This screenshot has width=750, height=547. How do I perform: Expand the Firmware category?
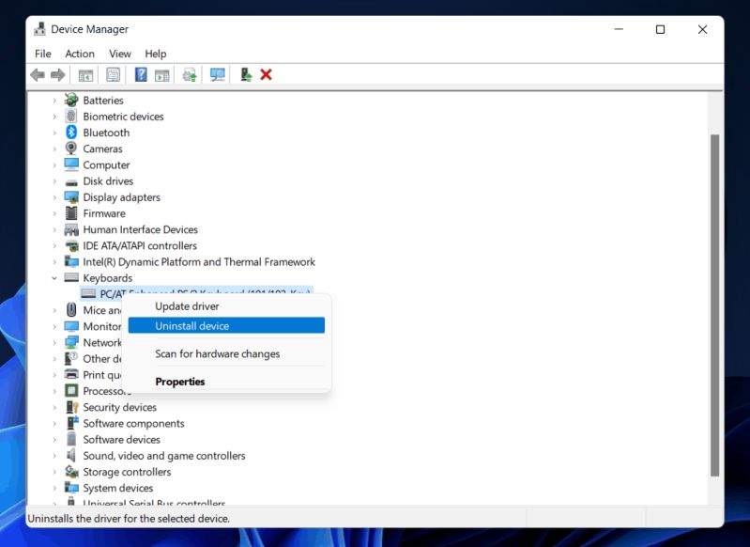pos(54,213)
